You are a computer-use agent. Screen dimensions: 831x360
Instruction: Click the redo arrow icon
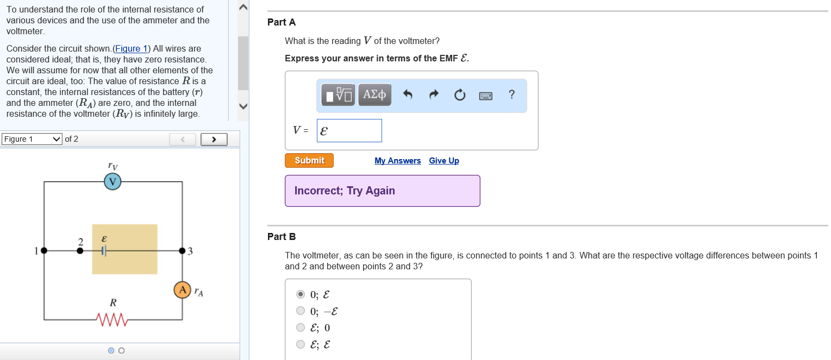[x=434, y=95]
